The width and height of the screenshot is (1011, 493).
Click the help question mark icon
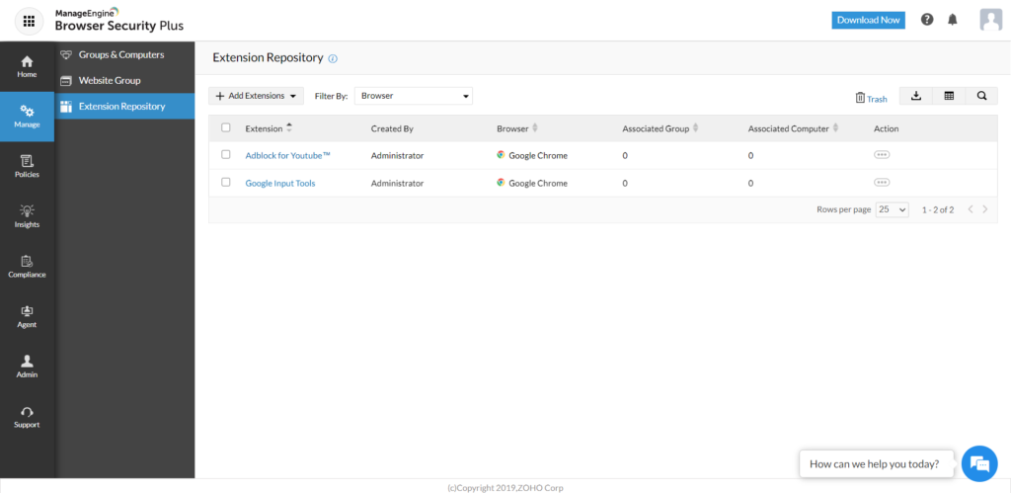[x=927, y=20]
